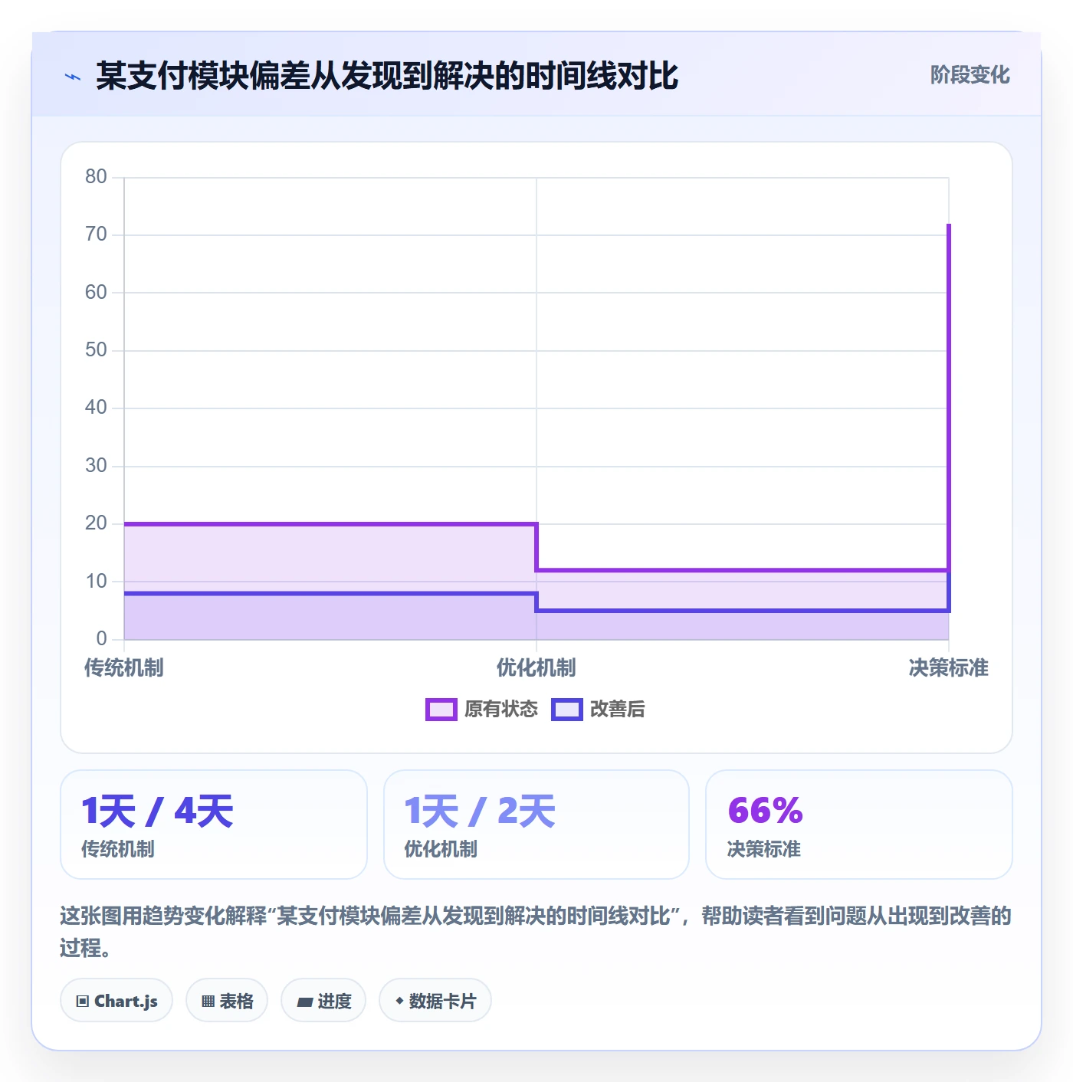Click the 优化机制 x-axis label

pyautogui.click(x=536, y=668)
